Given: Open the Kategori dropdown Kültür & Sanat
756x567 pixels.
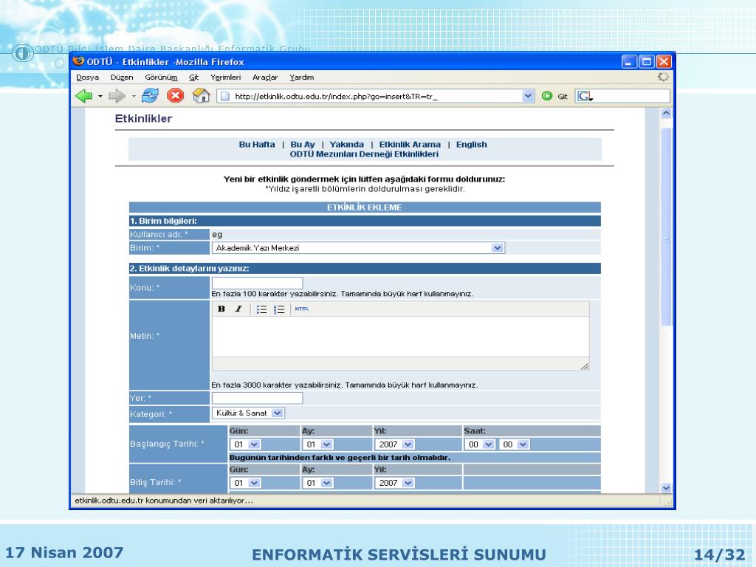Looking at the screenshot, I should (248, 413).
